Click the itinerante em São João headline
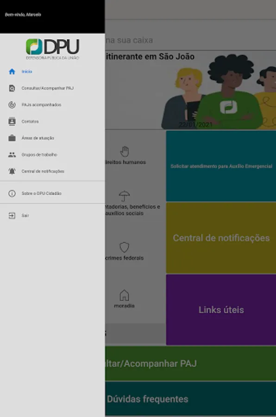 150,57
